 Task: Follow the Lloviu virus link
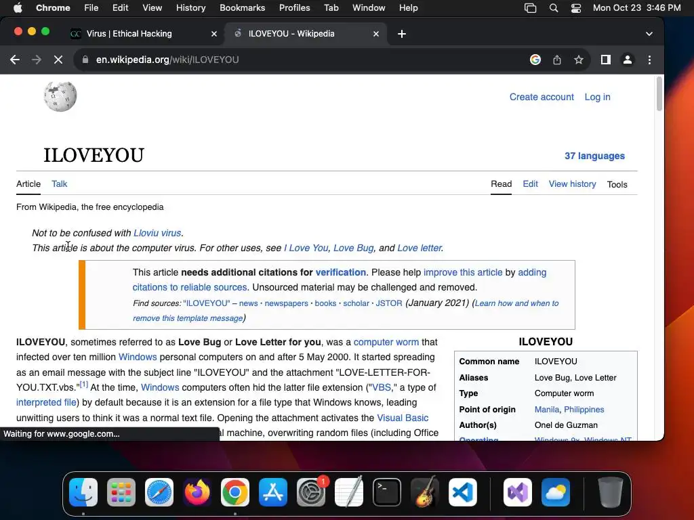click(x=157, y=233)
